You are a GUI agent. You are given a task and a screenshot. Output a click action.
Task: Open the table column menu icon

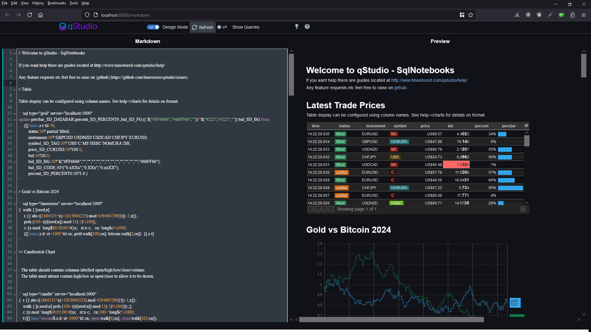click(526, 125)
